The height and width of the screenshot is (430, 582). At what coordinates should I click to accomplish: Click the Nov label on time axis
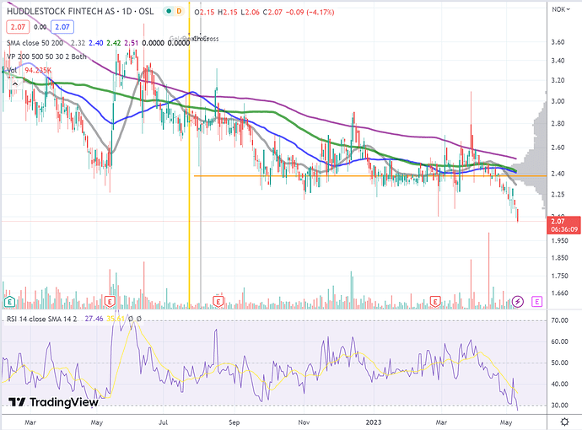click(x=304, y=422)
